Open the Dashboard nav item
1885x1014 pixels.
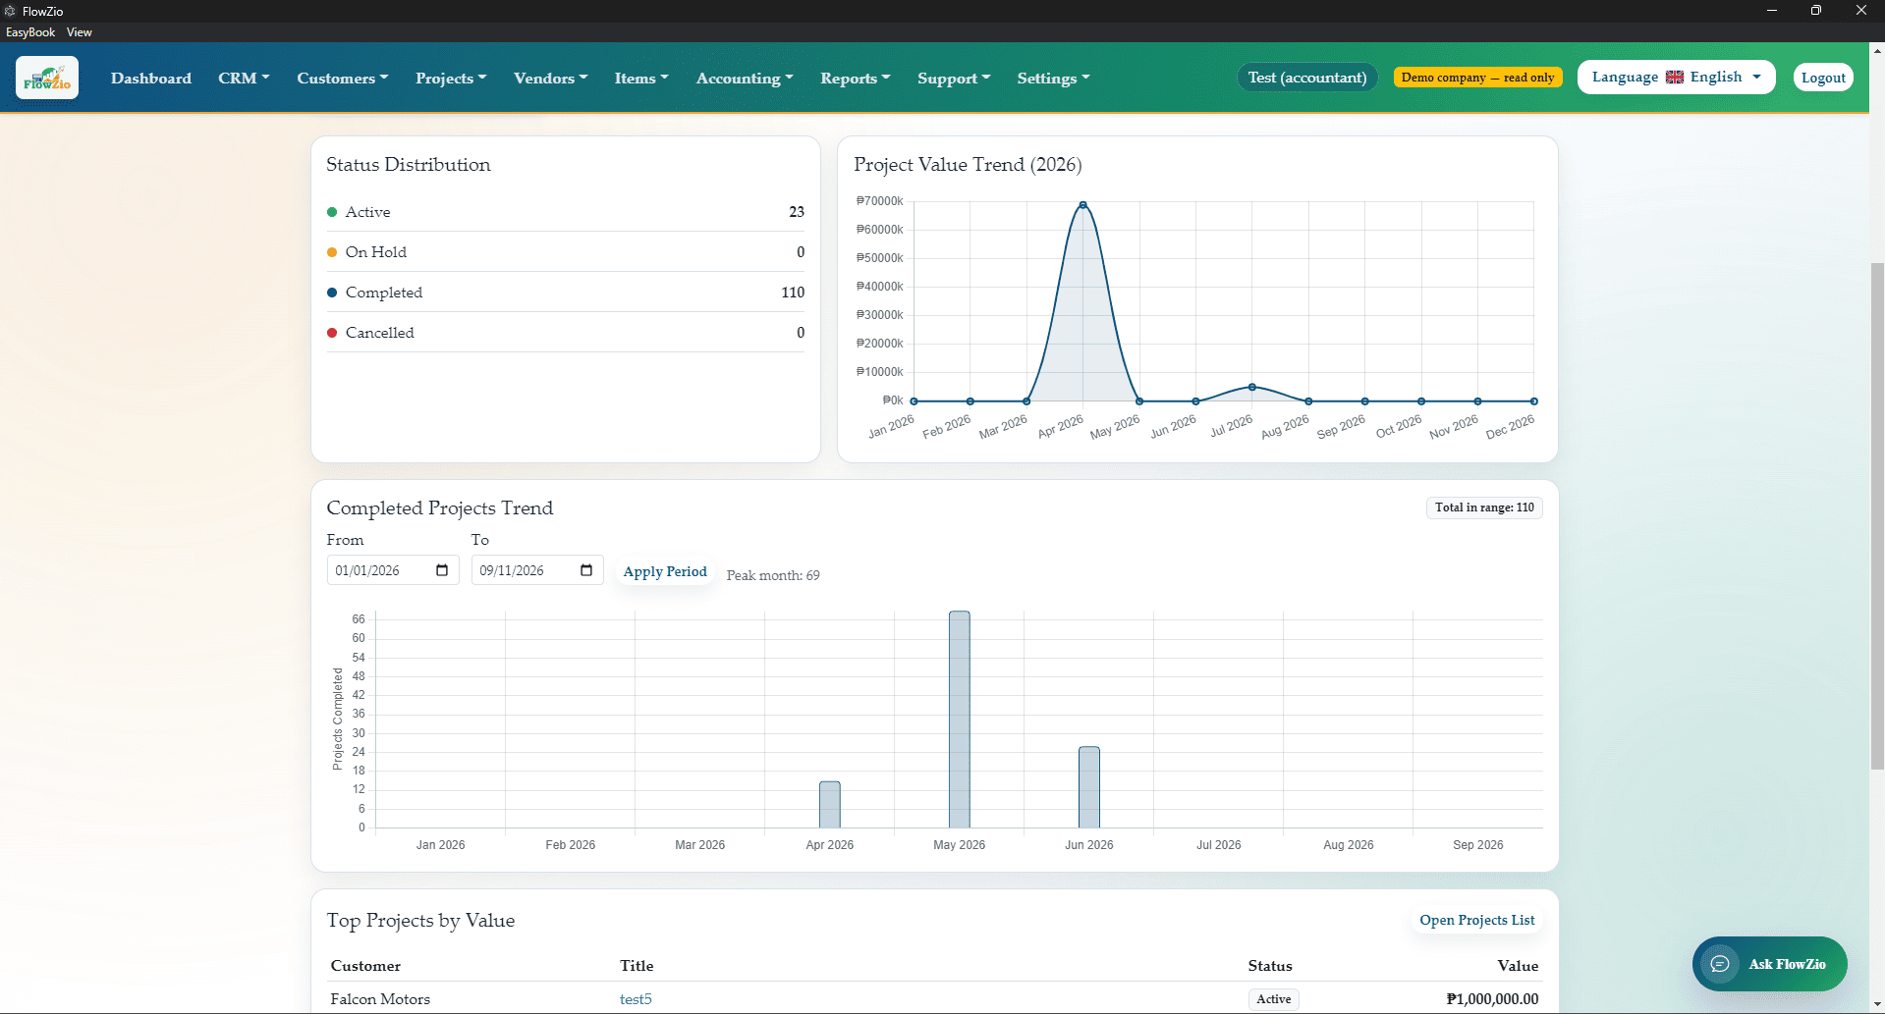(151, 78)
